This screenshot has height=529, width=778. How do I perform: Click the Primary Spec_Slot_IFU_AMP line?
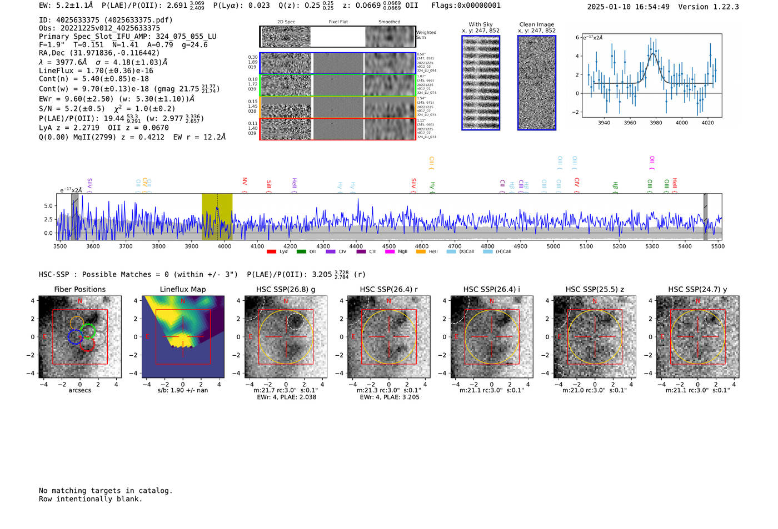point(128,37)
